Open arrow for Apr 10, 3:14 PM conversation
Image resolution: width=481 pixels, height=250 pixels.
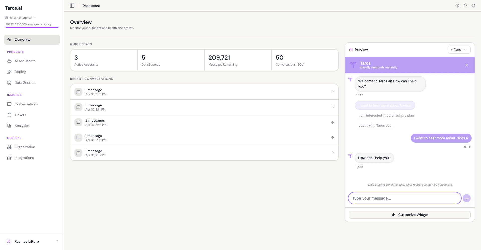[x=332, y=107]
